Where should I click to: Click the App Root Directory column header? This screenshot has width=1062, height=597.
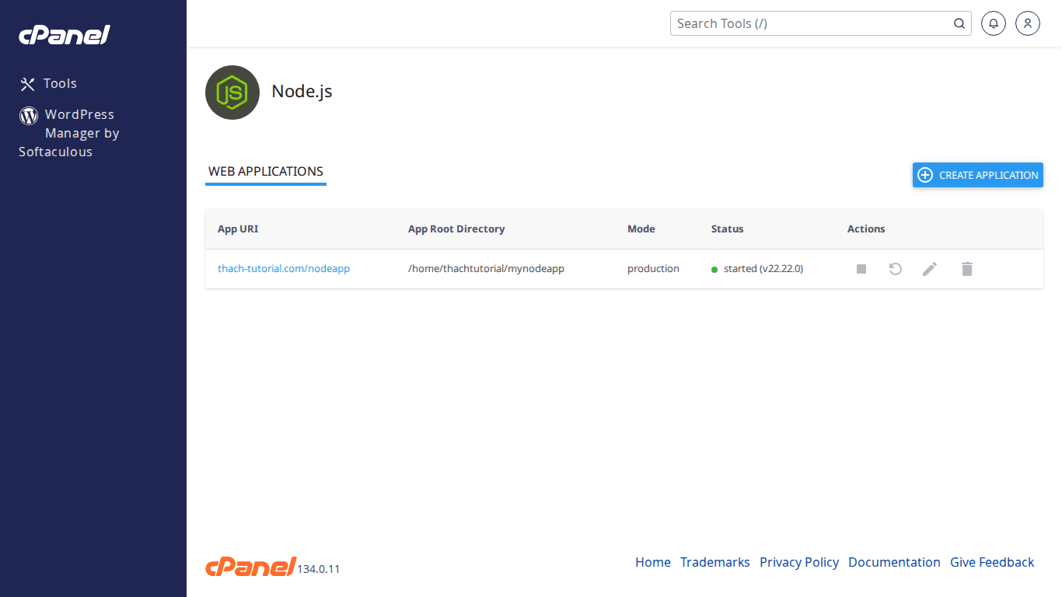pyautogui.click(x=456, y=229)
